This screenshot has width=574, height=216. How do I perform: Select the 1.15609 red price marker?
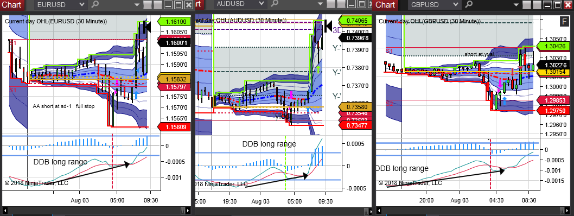pos(174,126)
